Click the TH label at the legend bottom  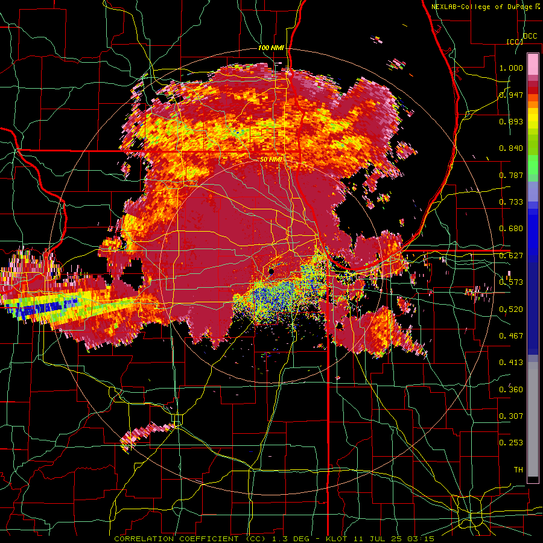tap(518, 470)
